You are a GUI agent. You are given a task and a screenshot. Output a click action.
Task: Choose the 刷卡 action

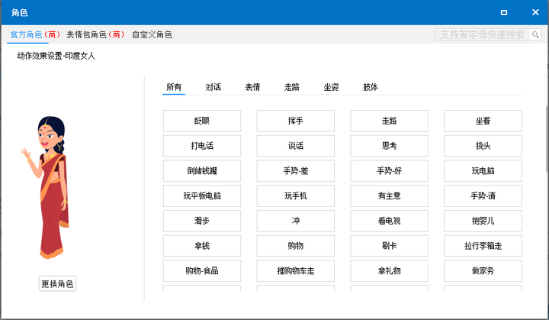390,246
